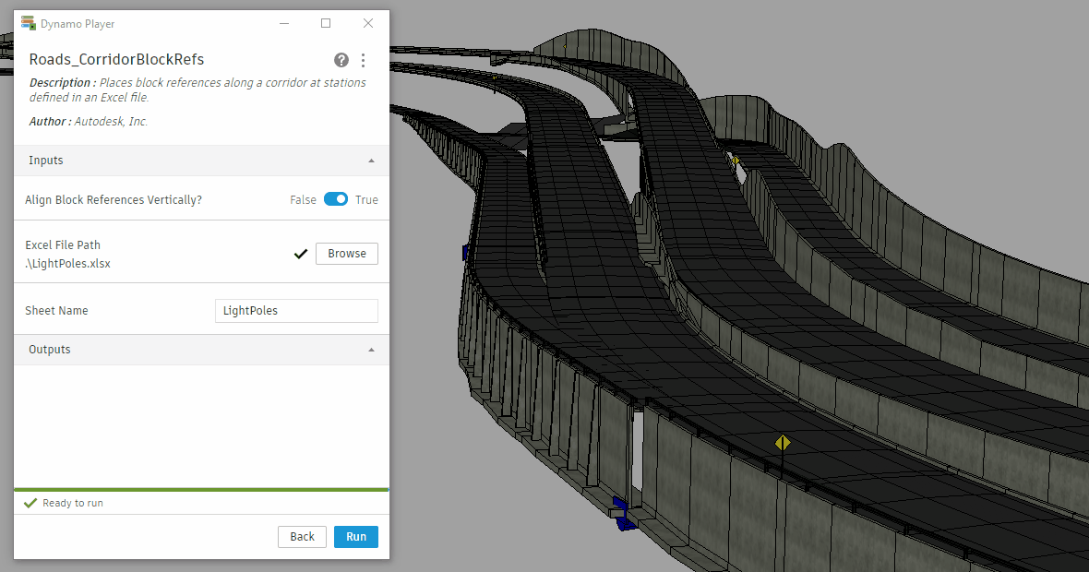Screen dimensions: 1089x572
Task: Click the checkmark beside the Browse button
Action: [x=300, y=254]
